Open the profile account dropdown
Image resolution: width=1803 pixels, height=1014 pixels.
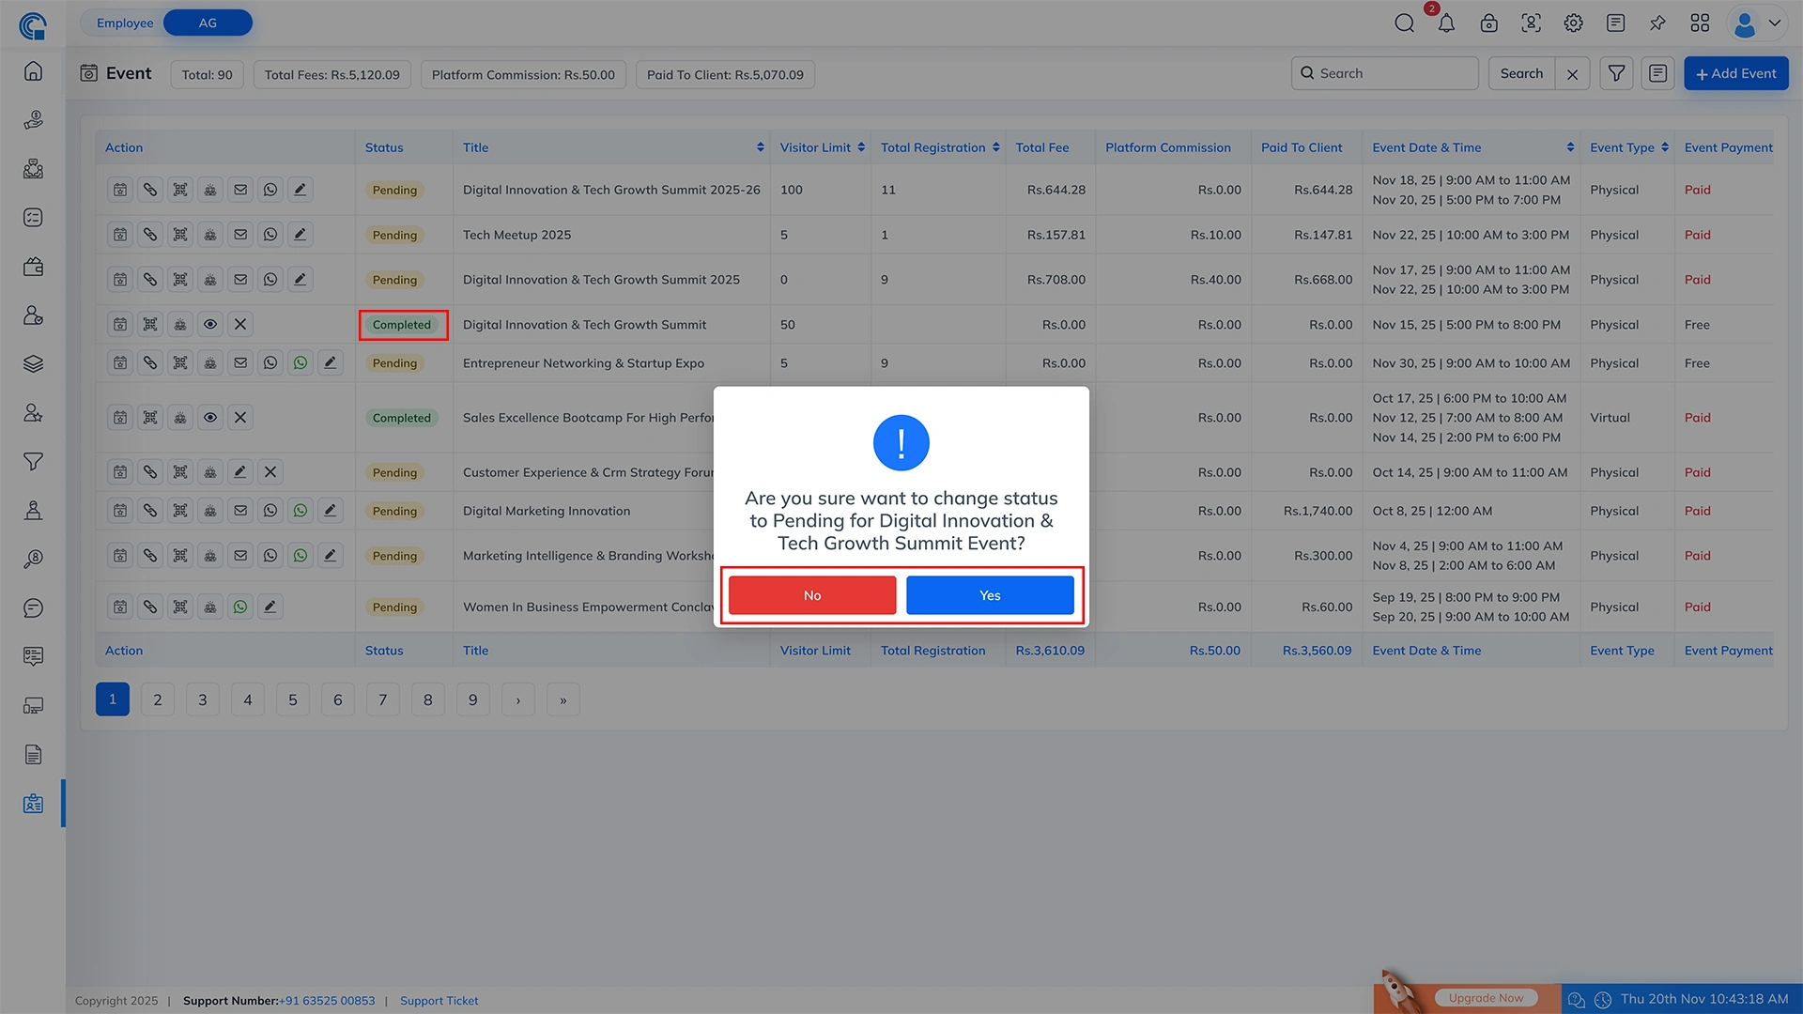click(1754, 23)
